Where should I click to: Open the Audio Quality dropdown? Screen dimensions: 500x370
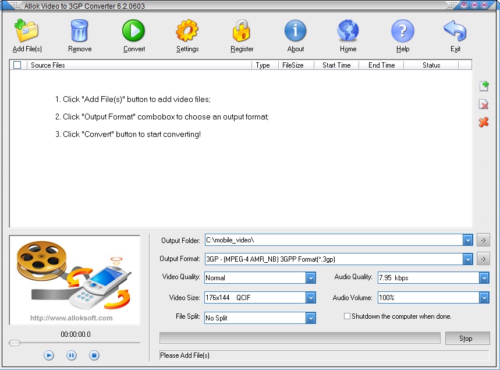(484, 278)
